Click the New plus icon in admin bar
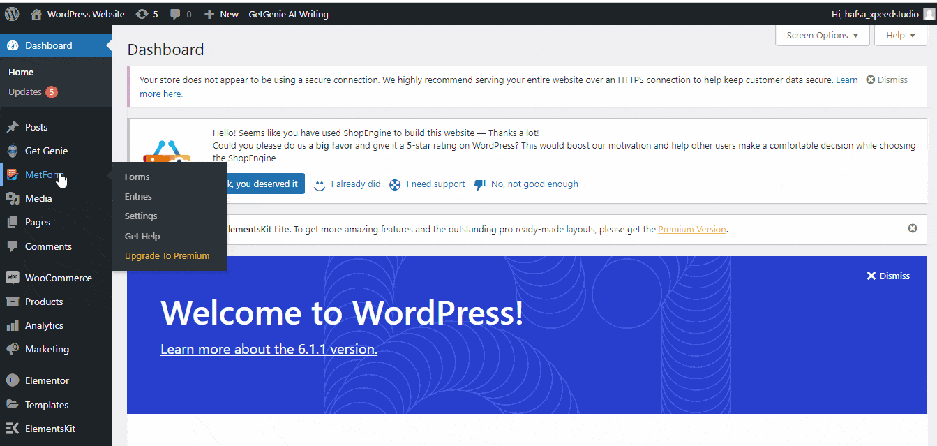 (209, 14)
